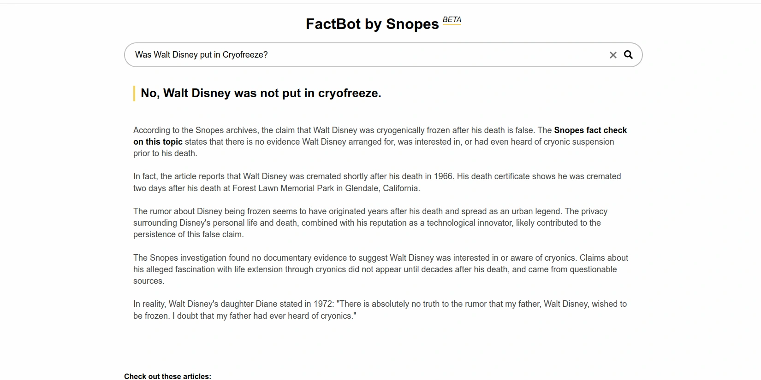Click the "FactBot by Snopes" title
Screen dimensions: 761x380
372,24
